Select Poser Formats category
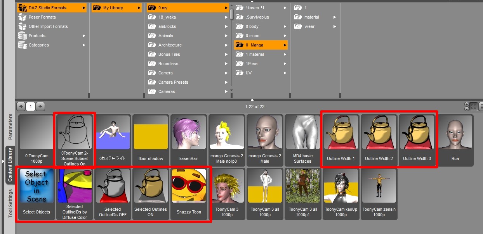The image size is (483, 234). tap(52, 17)
